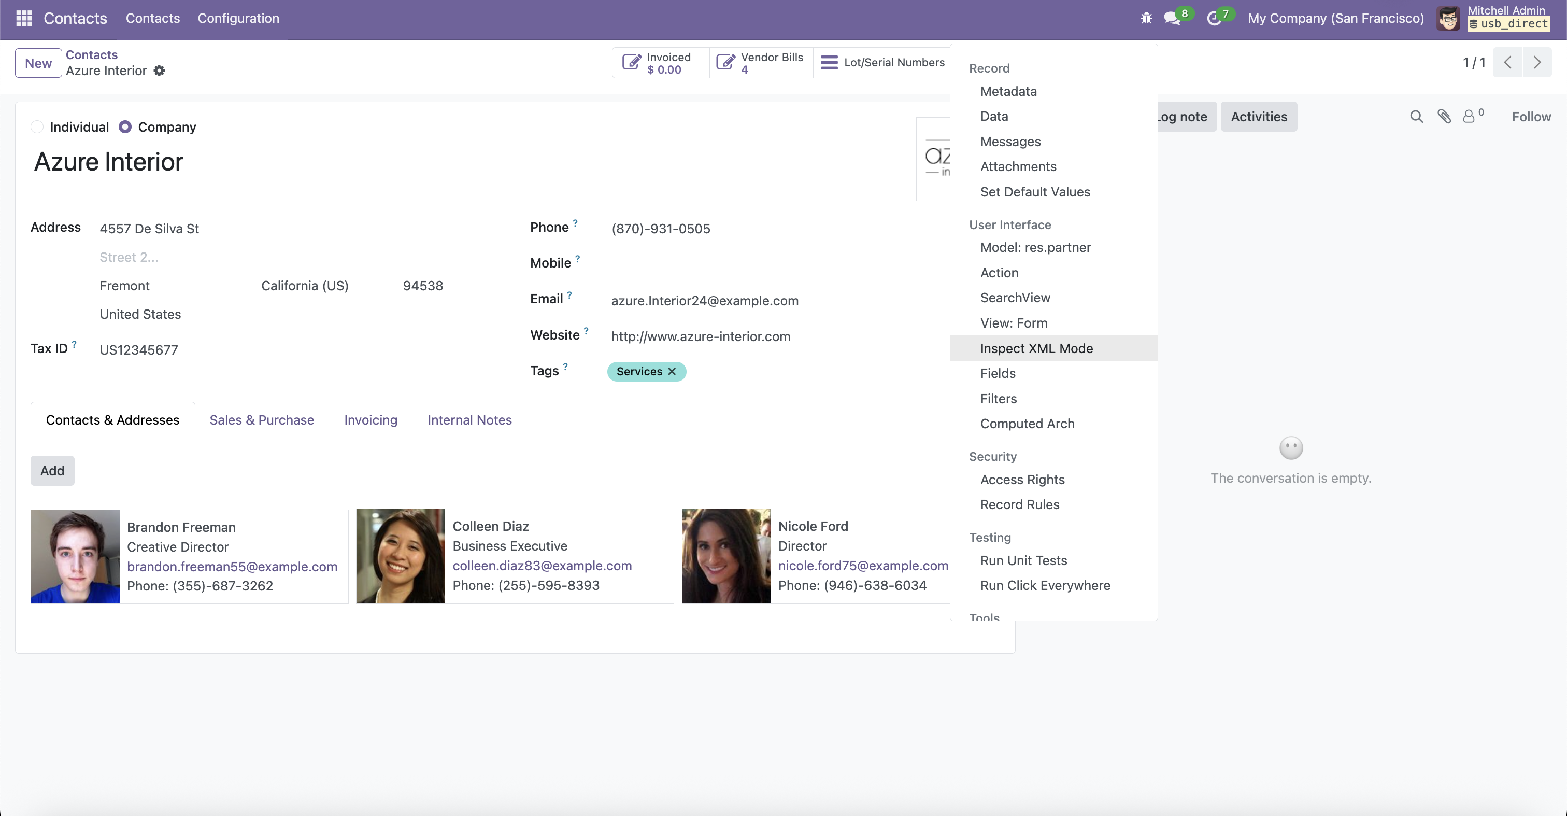The width and height of the screenshot is (1567, 816).
Task: Open the Invoiced stat button
Action: 660,63
